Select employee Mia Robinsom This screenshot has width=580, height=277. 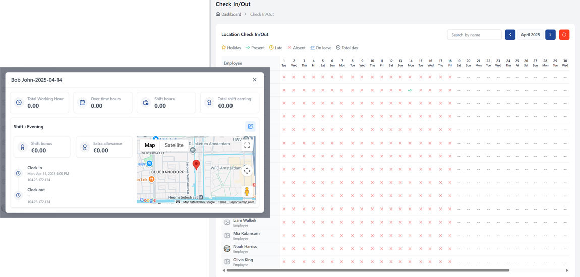tap(246, 233)
